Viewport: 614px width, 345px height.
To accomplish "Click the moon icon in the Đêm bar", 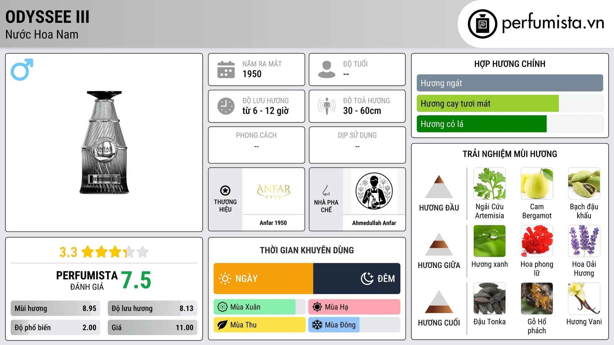I will 367,279.
